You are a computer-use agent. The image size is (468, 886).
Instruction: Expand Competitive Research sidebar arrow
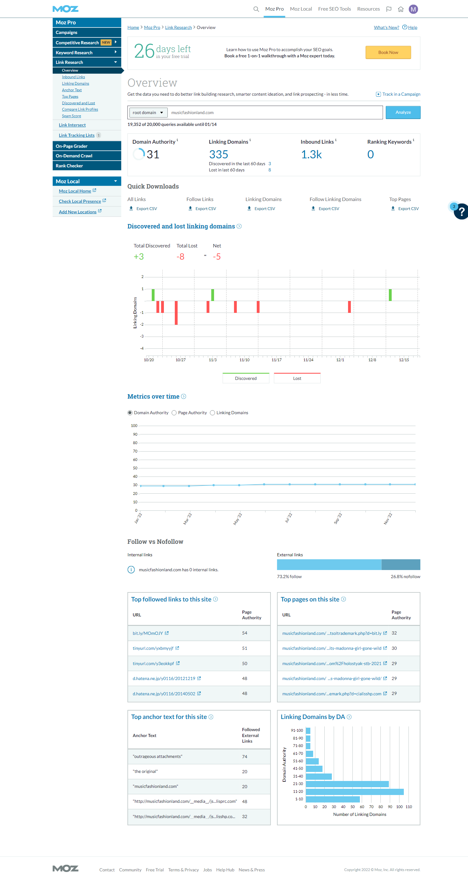point(116,42)
